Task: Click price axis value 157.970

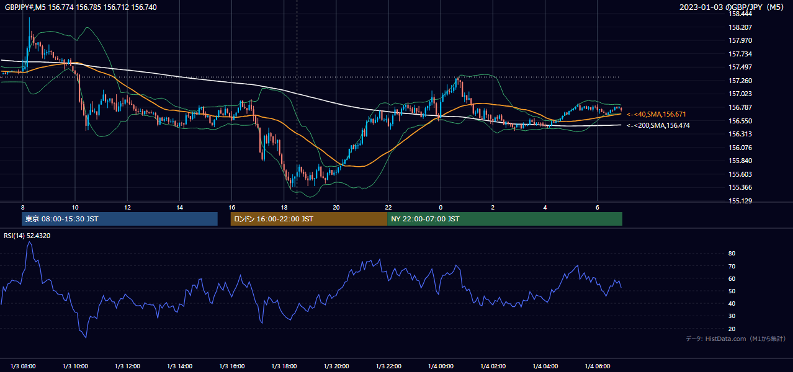Action: pyautogui.click(x=740, y=40)
